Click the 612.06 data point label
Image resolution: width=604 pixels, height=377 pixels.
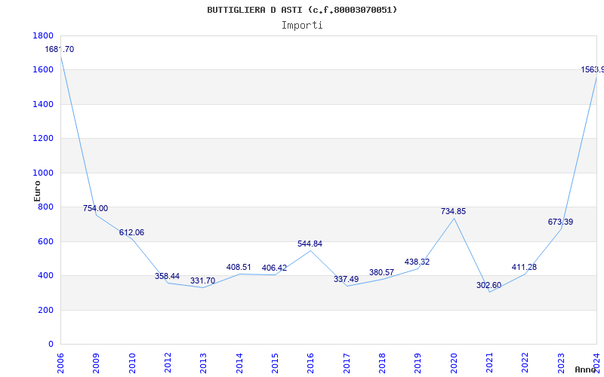[131, 233]
